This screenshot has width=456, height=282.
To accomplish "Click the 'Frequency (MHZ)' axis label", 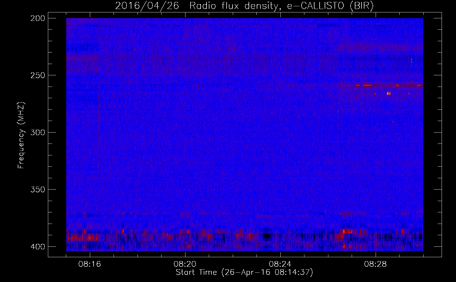I will [x=21, y=135].
